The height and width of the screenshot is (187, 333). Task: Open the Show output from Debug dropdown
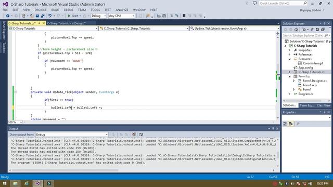(x=72, y=135)
